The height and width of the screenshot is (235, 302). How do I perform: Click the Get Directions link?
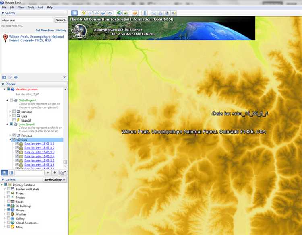pos(45,31)
